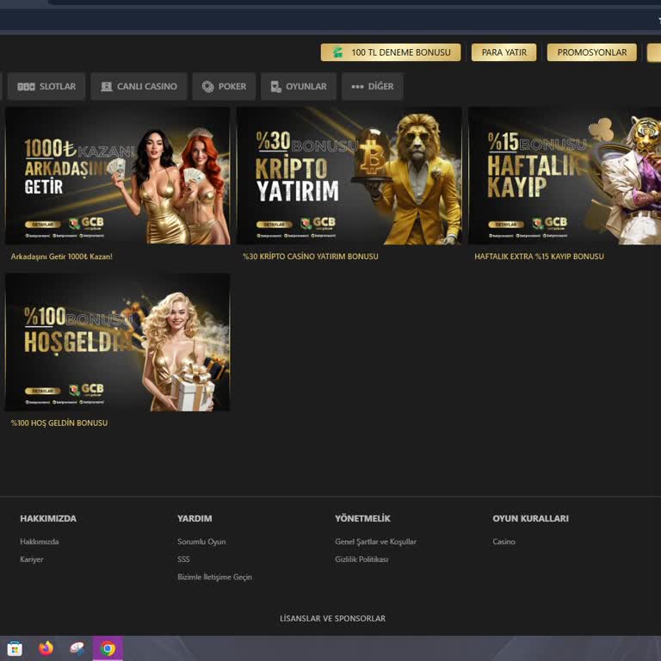Click the Haftalık Extra %15 Kayıp Bonusu title
The width and height of the screenshot is (661, 661).
coord(539,256)
